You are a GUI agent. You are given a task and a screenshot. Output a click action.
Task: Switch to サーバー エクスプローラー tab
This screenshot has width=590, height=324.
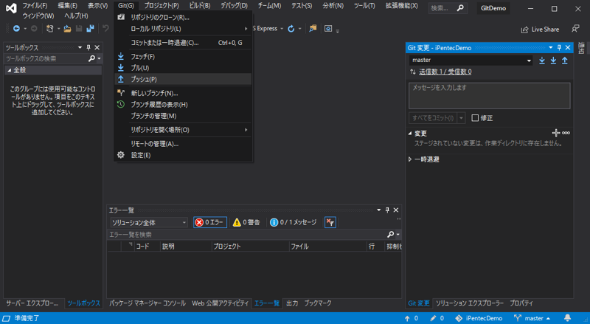click(x=32, y=303)
